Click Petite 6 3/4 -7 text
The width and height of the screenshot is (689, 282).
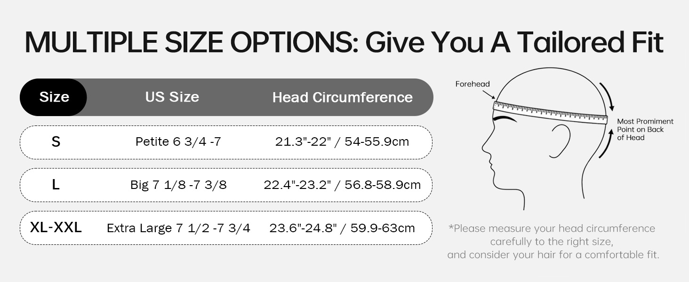[178, 141]
